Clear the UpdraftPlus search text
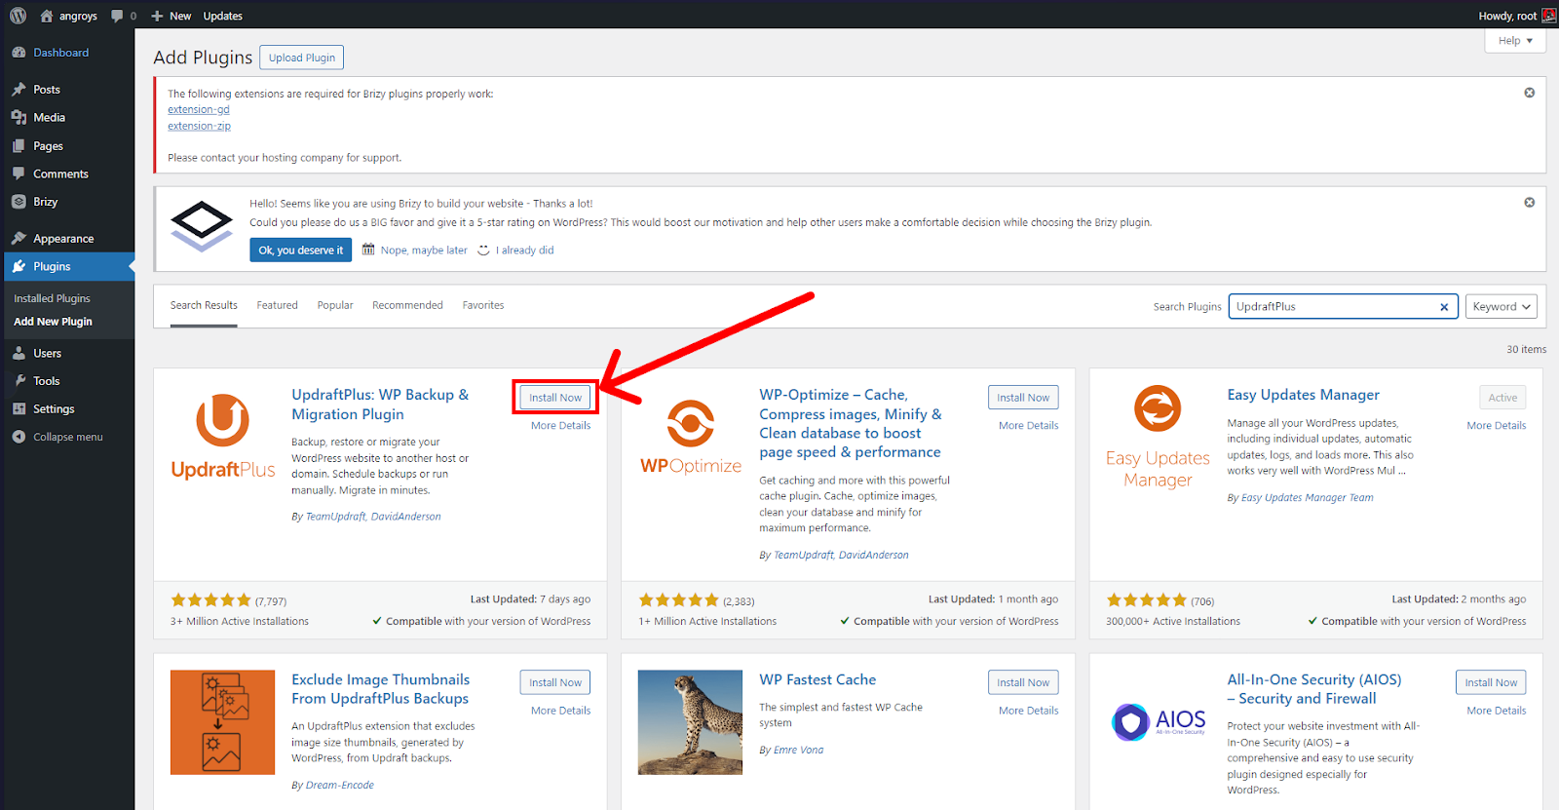The height and width of the screenshot is (810, 1559). pyautogui.click(x=1444, y=307)
